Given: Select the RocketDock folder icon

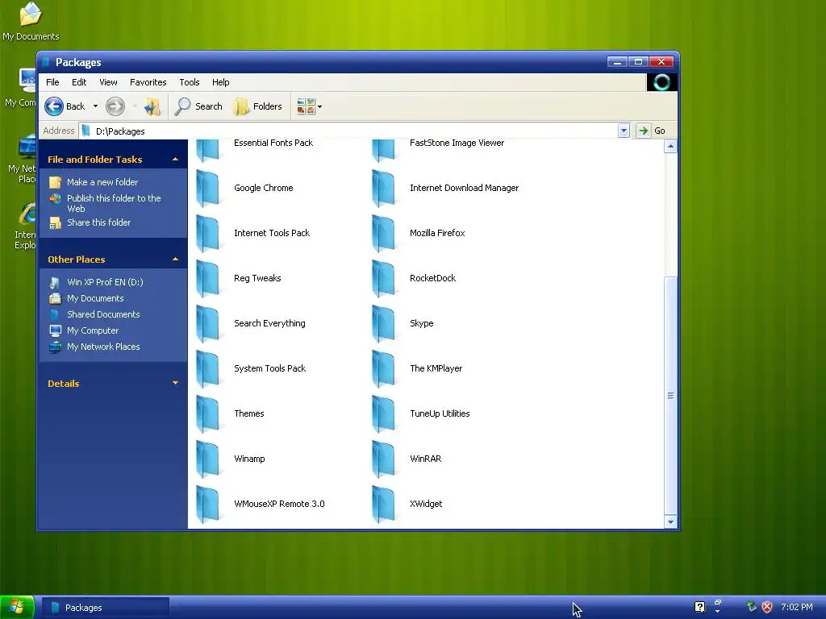Looking at the screenshot, I should (383, 278).
